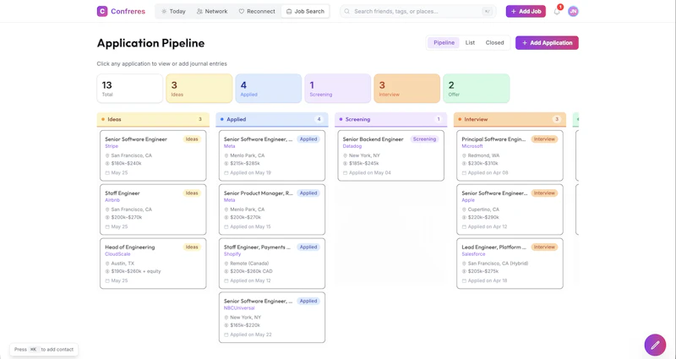
Task: Open the Microsoft Principal Software Engineer card
Action: [510, 155]
